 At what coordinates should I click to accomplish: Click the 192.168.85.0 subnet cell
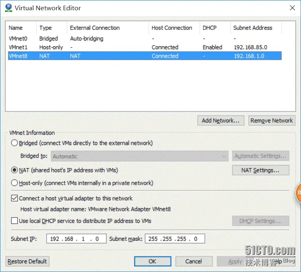click(250, 48)
